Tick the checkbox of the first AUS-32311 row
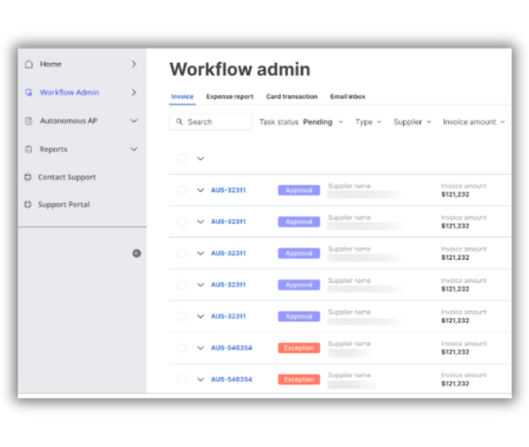529x447 pixels. [x=182, y=190]
